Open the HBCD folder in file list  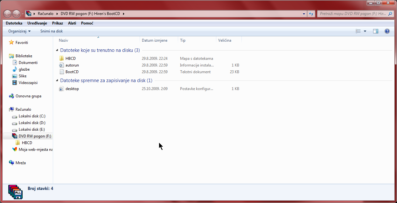pos(70,59)
